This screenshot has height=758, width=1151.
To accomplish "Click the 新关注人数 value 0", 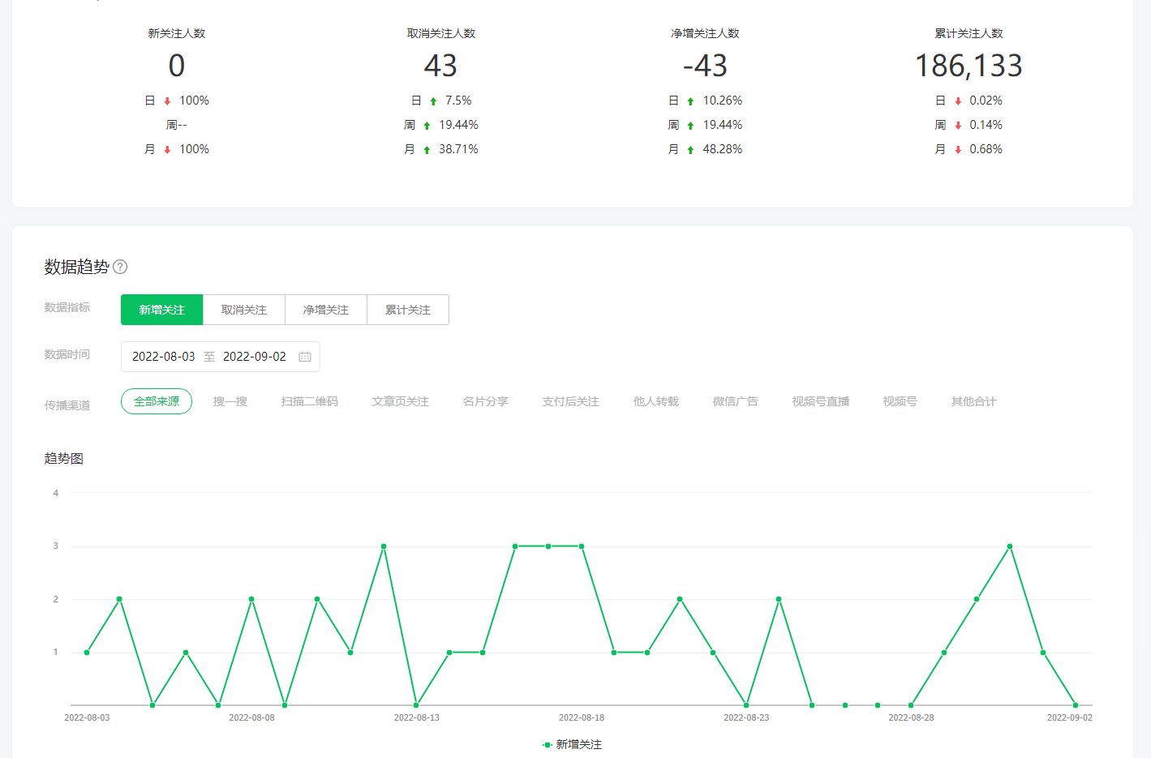I will 177,66.
